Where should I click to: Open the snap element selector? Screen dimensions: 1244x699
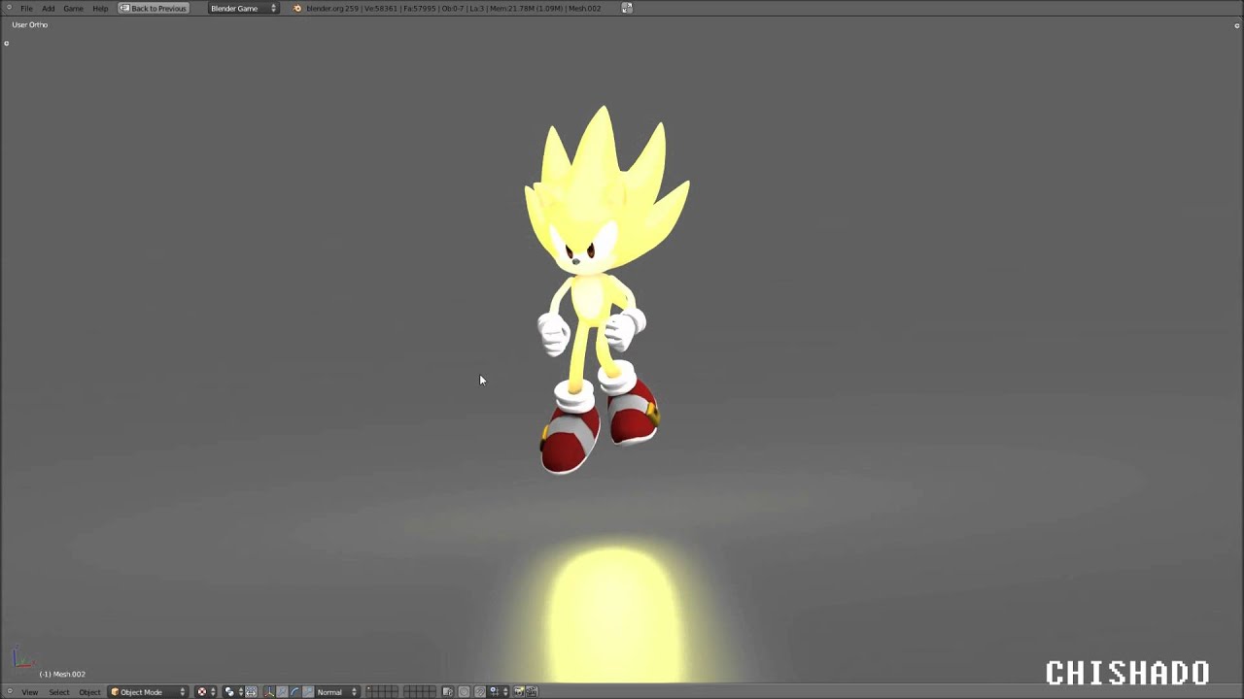pos(499,692)
